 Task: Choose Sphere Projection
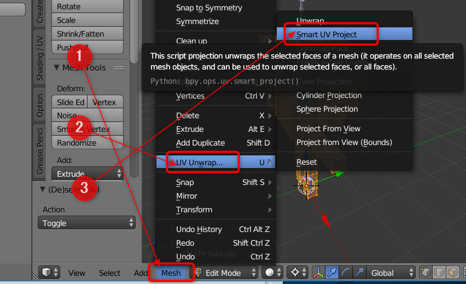[x=345, y=109]
